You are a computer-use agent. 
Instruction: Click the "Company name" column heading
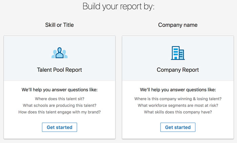178,25
